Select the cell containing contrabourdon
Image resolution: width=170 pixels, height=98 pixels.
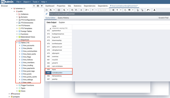pos(62,73)
